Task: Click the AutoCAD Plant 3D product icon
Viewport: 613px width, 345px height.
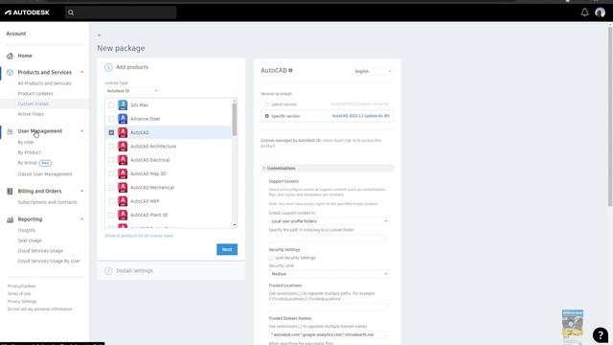Action: (x=123, y=215)
